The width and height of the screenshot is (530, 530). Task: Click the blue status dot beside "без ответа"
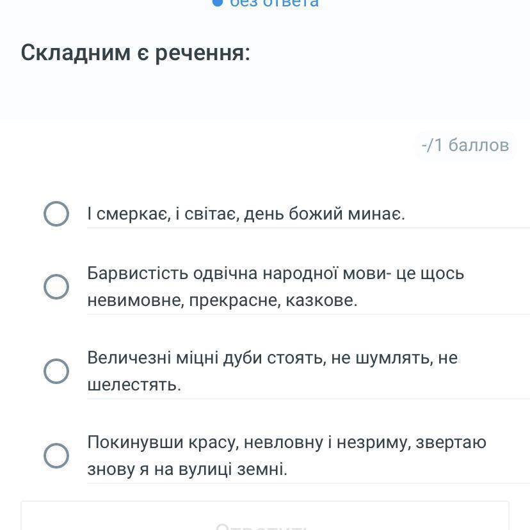pos(218,3)
